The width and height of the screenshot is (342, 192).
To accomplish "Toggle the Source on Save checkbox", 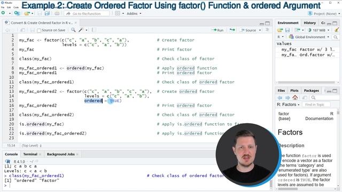I will point(39,30).
